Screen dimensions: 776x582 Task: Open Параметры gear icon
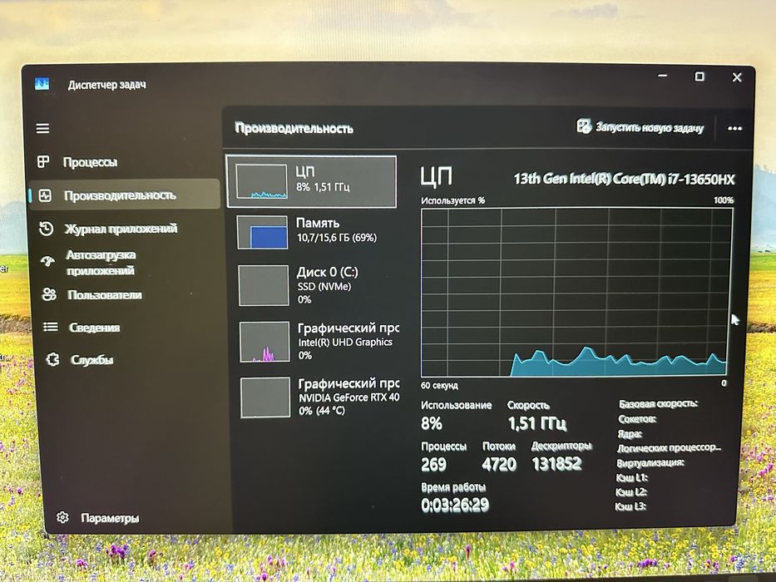pos(62,517)
